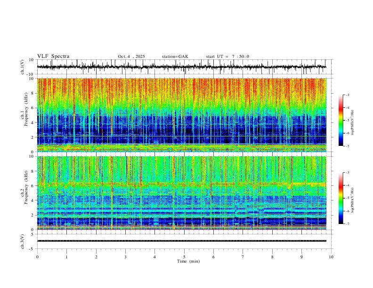The width and height of the screenshot is (373, 288).
Task: Click time axis tick label '3'
Action: tap(125, 257)
